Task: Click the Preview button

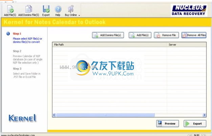Action: (168, 123)
